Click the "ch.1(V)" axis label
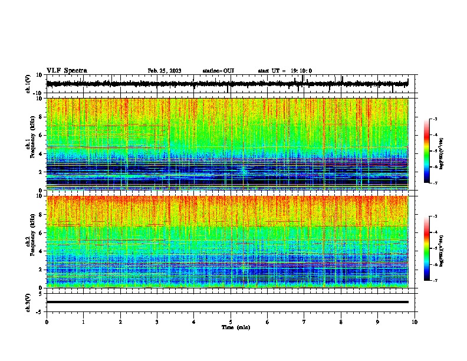Viewport: 467px width, 361px height. 28,84
